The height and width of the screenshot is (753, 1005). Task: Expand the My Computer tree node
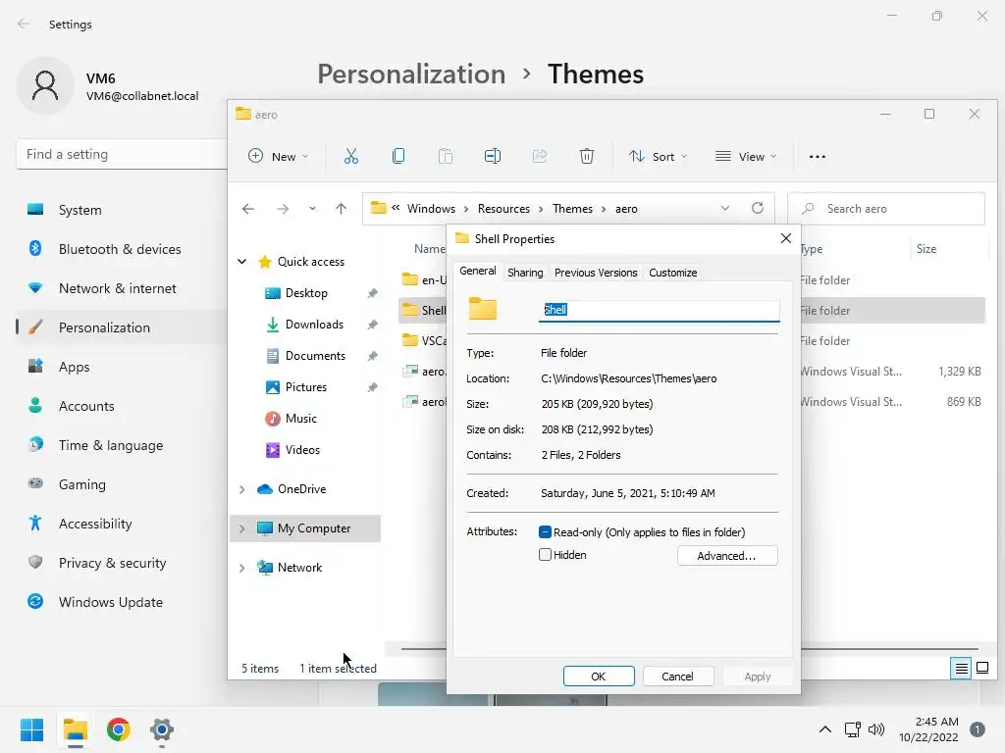[x=242, y=528]
